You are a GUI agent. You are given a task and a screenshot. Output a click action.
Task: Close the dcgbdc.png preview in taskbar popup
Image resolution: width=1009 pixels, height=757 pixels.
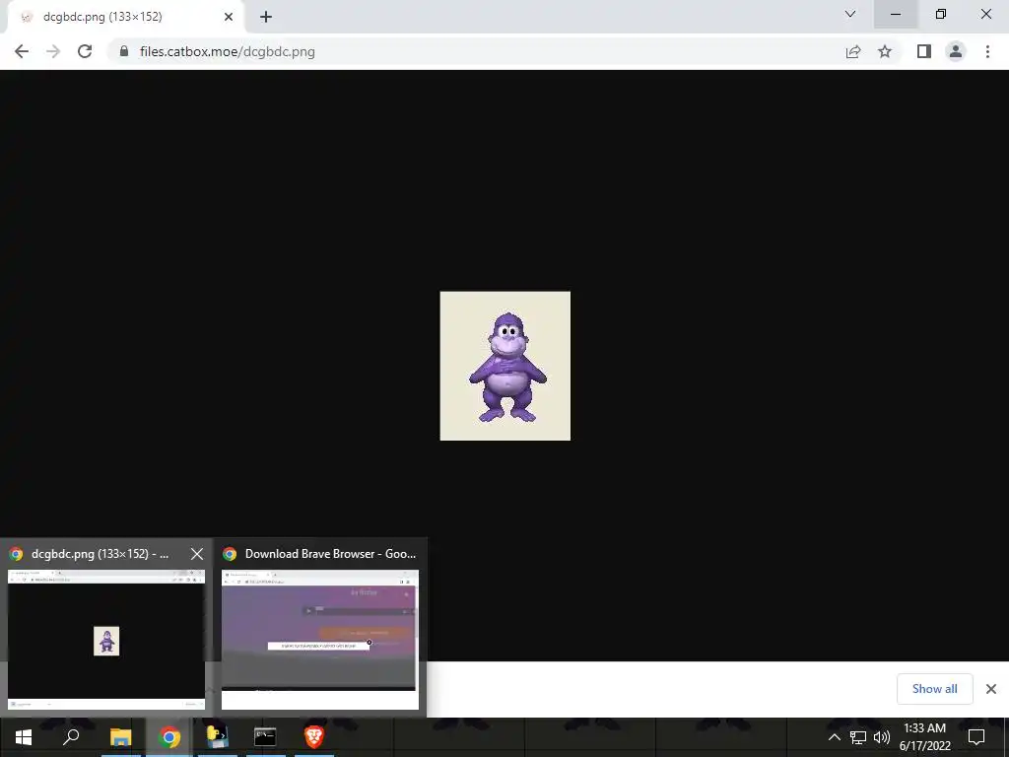[197, 554]
